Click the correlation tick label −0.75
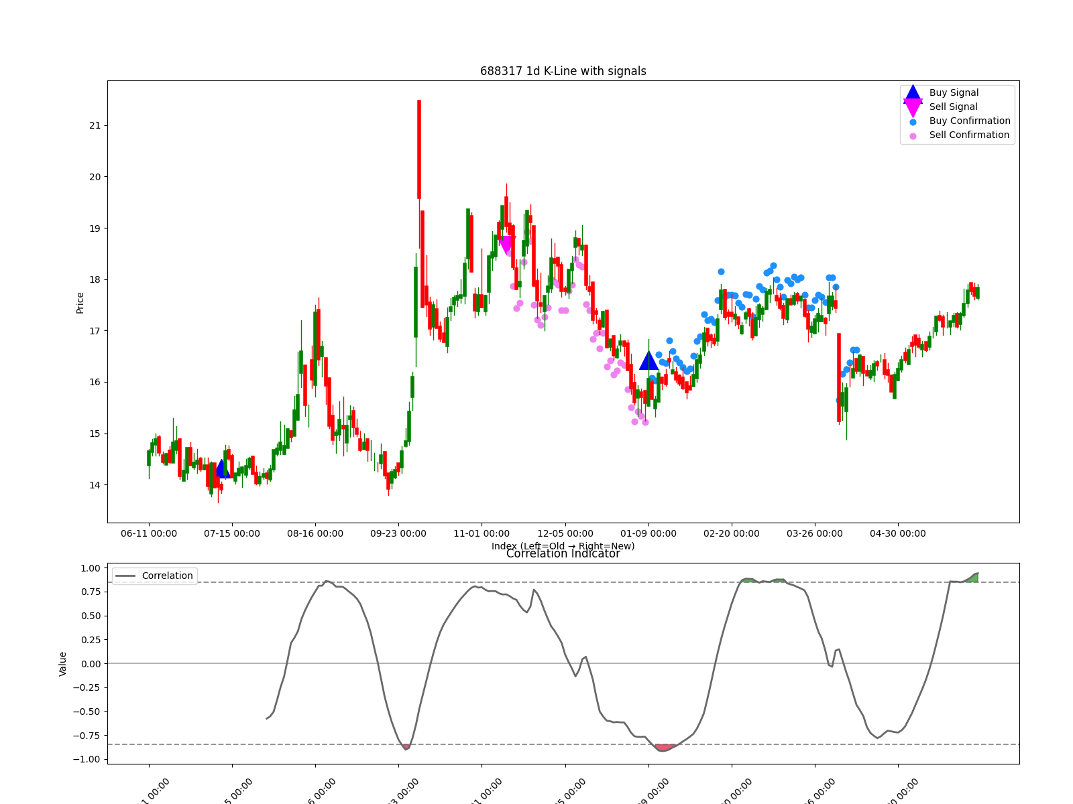Image resolution: width=1073 pixels, height=804 pixels. pyautogui.click(x=87, y=736)
